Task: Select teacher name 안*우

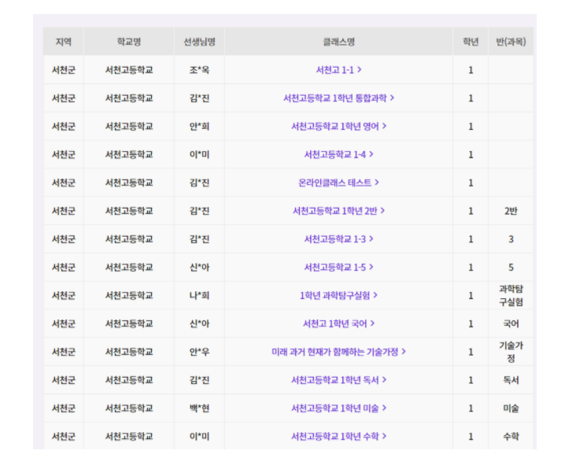Action: pyautogui.click(x=199, y=352)
